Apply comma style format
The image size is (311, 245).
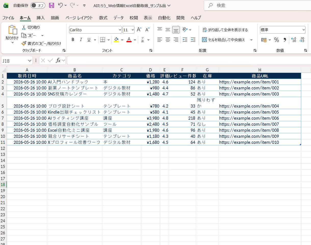(285, 40)
